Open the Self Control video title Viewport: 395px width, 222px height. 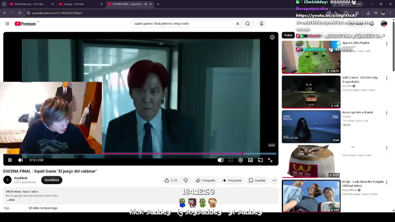click(360, 80)
